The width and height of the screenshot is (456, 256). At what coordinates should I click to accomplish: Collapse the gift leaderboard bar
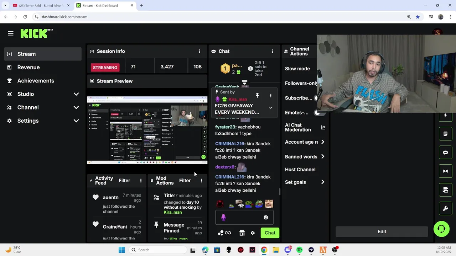pyautogui.click(x=244, y=82)
